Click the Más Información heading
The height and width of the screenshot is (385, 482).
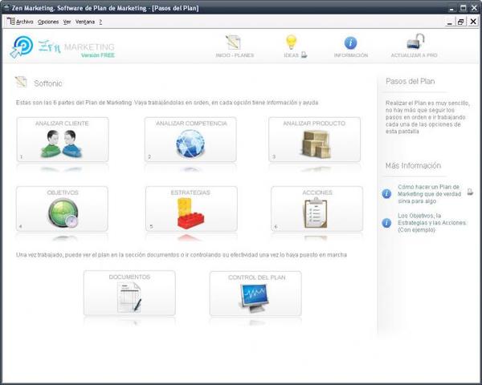click(x=413, y=166)
